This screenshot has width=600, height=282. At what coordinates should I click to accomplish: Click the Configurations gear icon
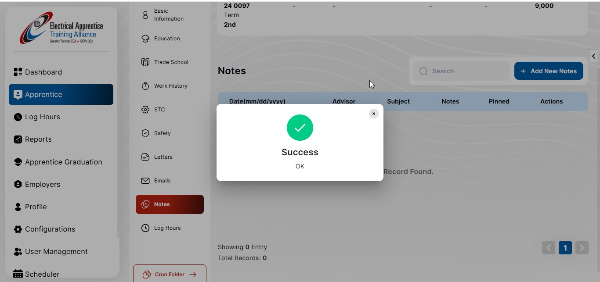(18, 229)
